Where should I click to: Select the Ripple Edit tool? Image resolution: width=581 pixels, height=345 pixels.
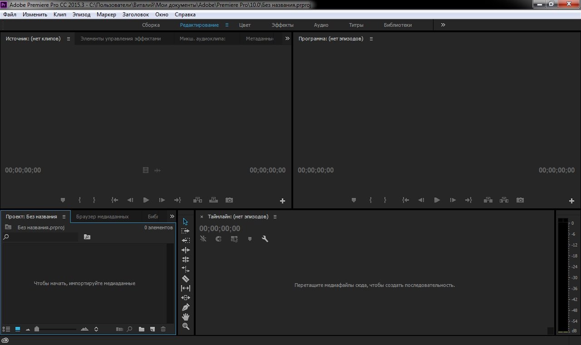coord(186,250)
